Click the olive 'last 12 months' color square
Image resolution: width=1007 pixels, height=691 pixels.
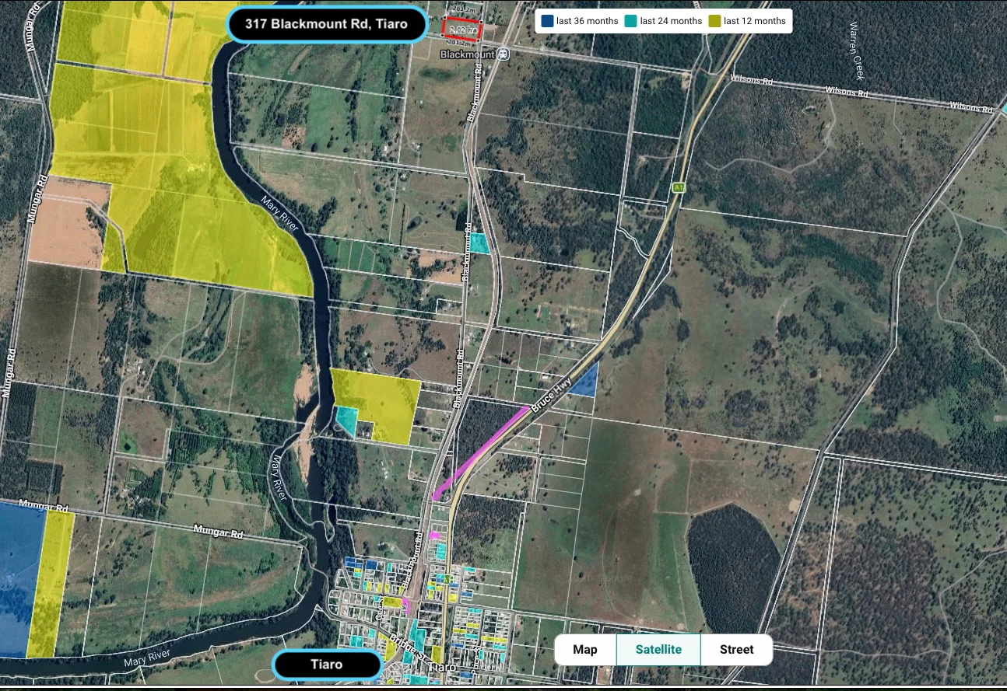coord(715,21)
